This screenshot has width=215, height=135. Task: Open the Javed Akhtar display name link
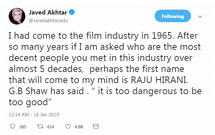tap(48, 12)
